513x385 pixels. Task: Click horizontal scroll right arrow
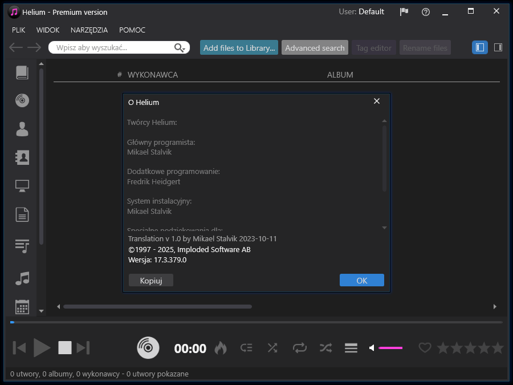click(x=495, y=306)
